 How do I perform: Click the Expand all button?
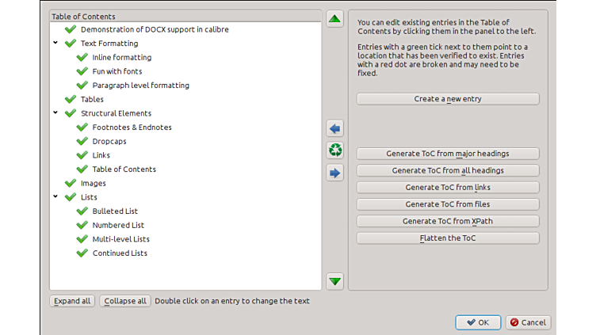72,301
